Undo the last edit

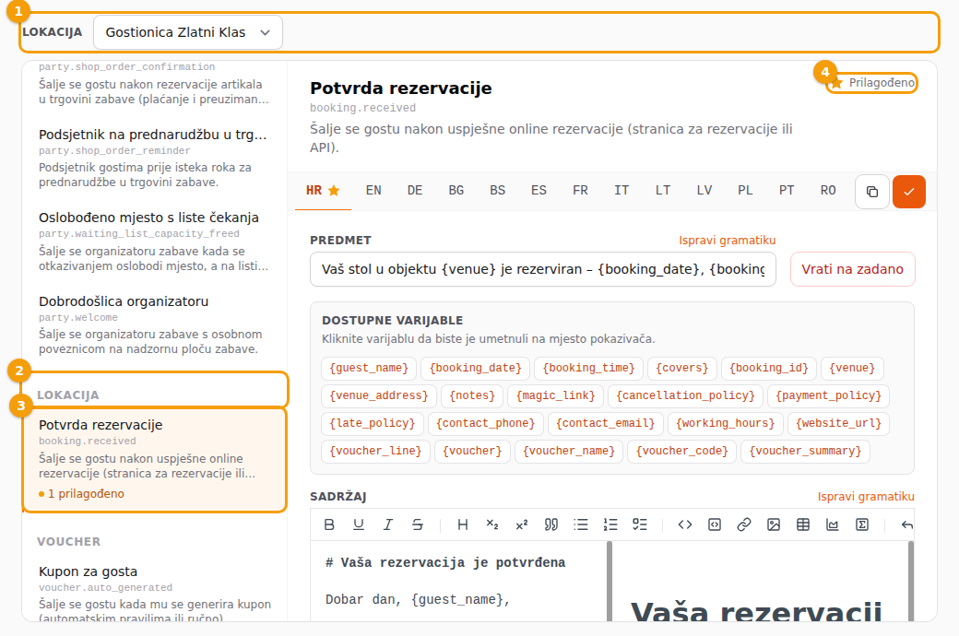tap(907, 524)
